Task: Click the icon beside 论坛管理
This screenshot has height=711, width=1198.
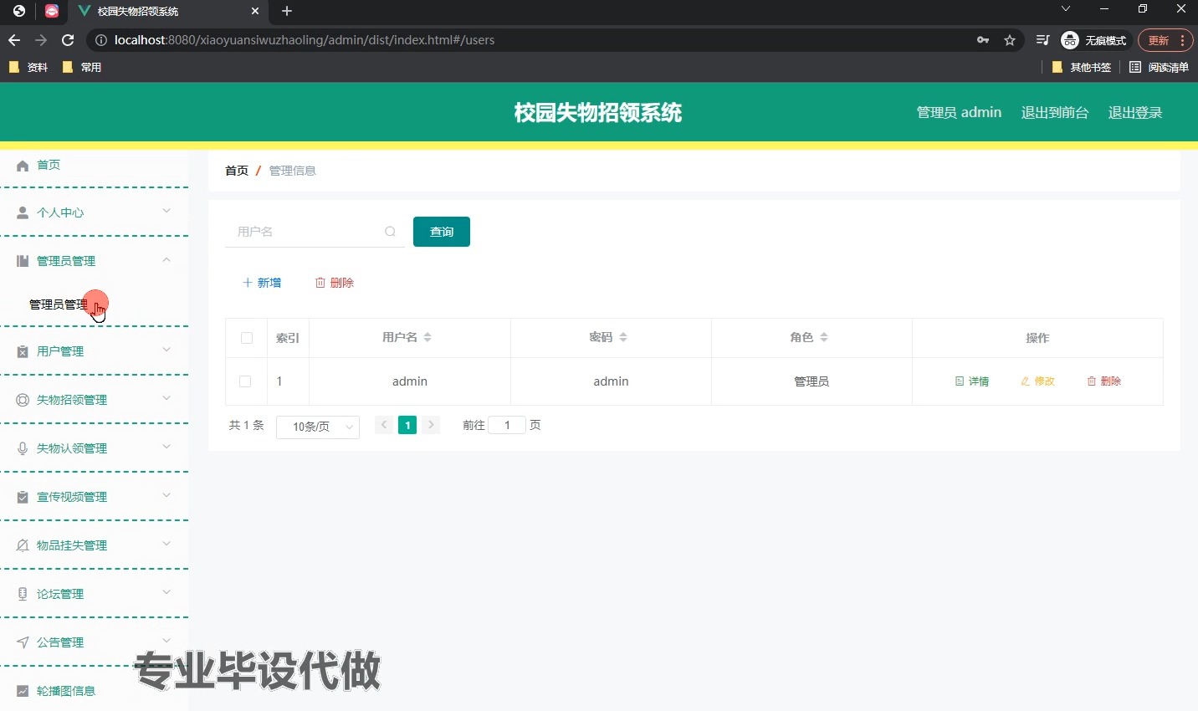Action: pos(23,594)
